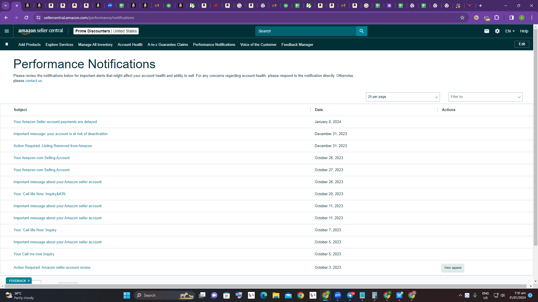Click the Seller Central search field
The image size is (538, 302).
click(306, 31)
